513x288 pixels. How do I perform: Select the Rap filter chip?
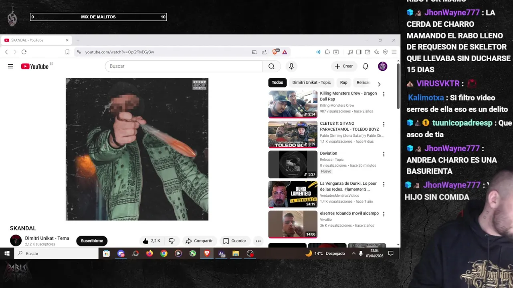(343, 82)
